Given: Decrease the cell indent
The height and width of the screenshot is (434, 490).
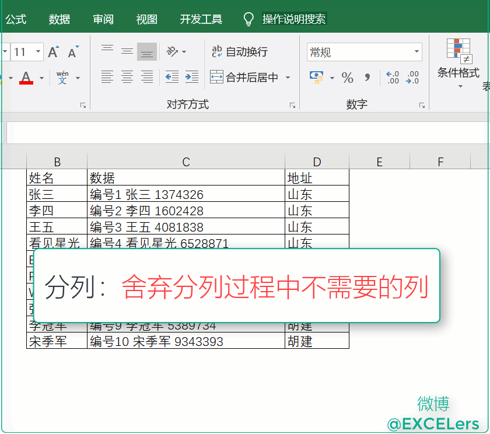Looking at the screenshot, I should (x=171, y=76).
